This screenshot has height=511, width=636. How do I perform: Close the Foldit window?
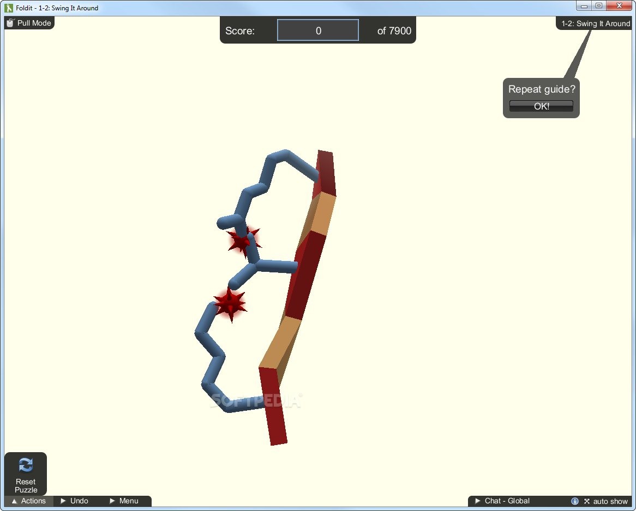620,5
